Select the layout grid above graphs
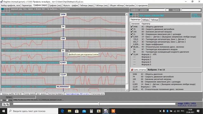Screen dimensions: 203x114 click(x=5, y=10)
